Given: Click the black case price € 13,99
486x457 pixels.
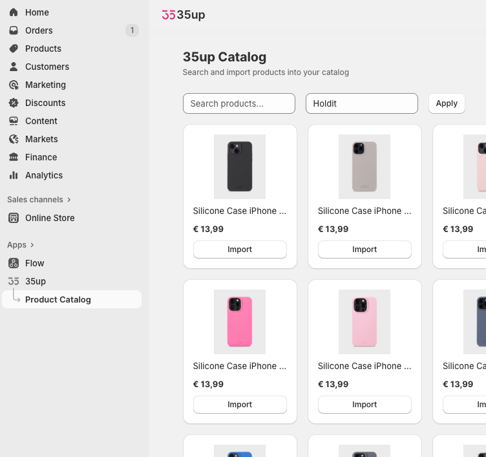Looking at the screenshot, I should (x=208, y=229).
